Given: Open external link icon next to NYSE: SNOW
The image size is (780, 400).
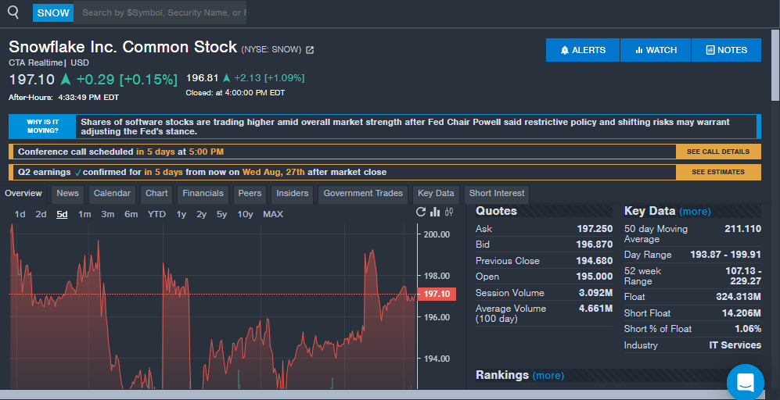Looking at the screenshot, I should pyautogui.click(x=309, y=50).
